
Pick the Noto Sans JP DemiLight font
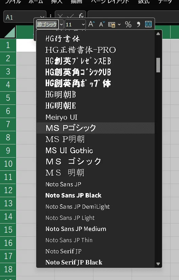pos(95,206)
